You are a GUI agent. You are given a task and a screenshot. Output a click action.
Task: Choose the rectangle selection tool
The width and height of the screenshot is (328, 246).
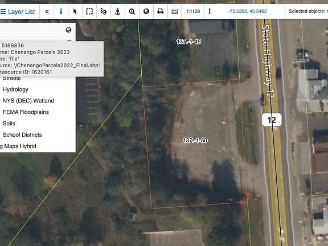89,11
